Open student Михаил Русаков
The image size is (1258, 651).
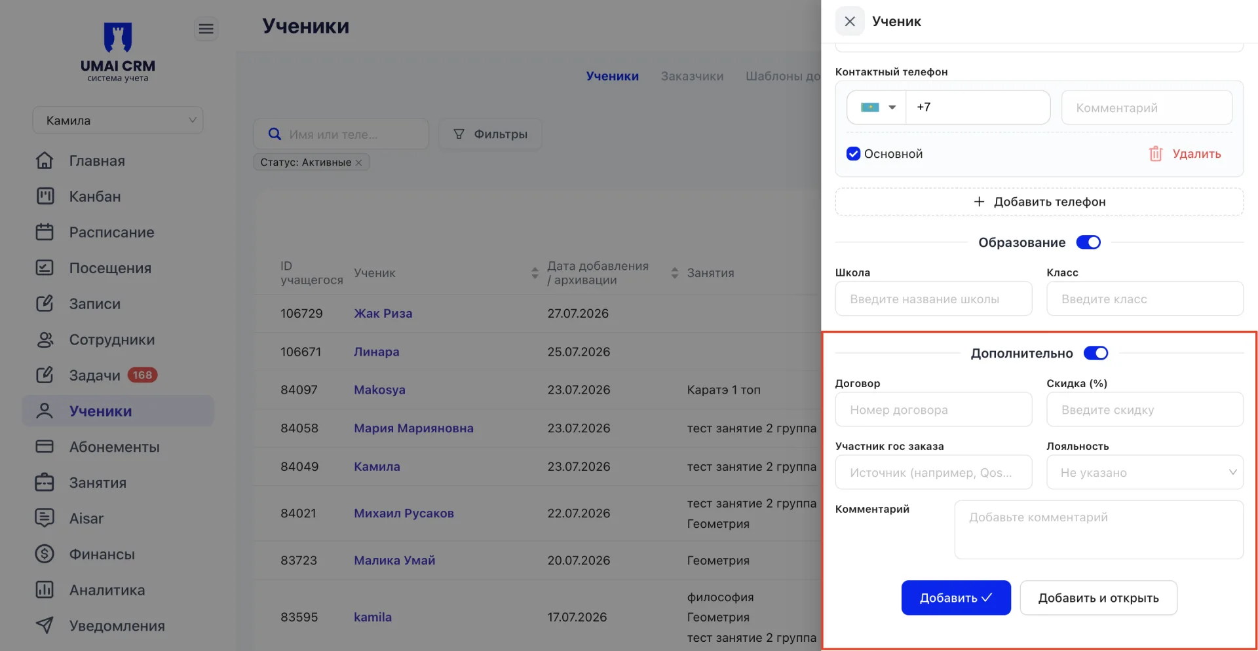(404, 513)
